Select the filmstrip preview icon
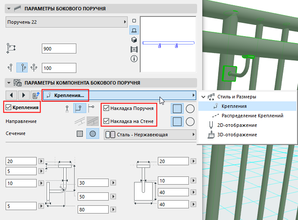 [x=134, y=50]
